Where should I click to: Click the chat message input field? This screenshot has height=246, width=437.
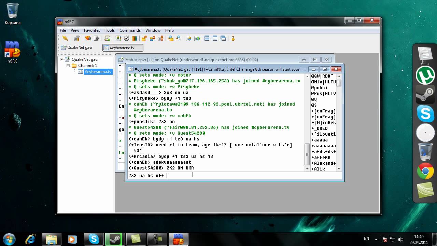coord(235,176)
